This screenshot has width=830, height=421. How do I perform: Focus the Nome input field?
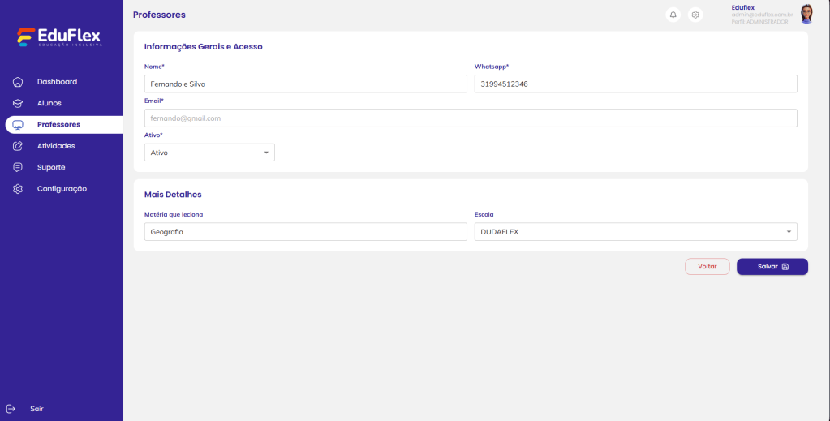[305, 84]
